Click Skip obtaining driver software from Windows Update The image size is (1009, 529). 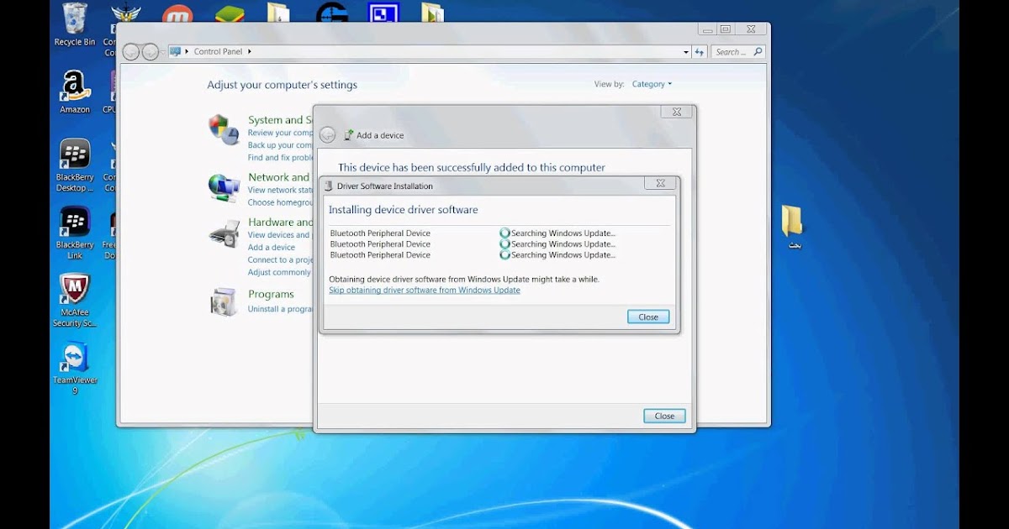point(425,291)
